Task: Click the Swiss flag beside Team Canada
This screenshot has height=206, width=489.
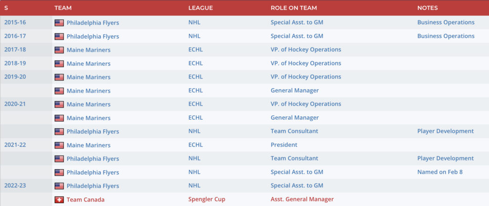Action: 59,200
